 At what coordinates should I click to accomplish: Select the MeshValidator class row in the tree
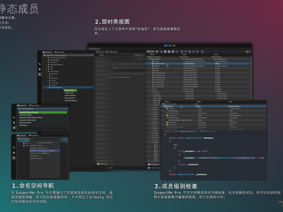(x=68, y=87)
